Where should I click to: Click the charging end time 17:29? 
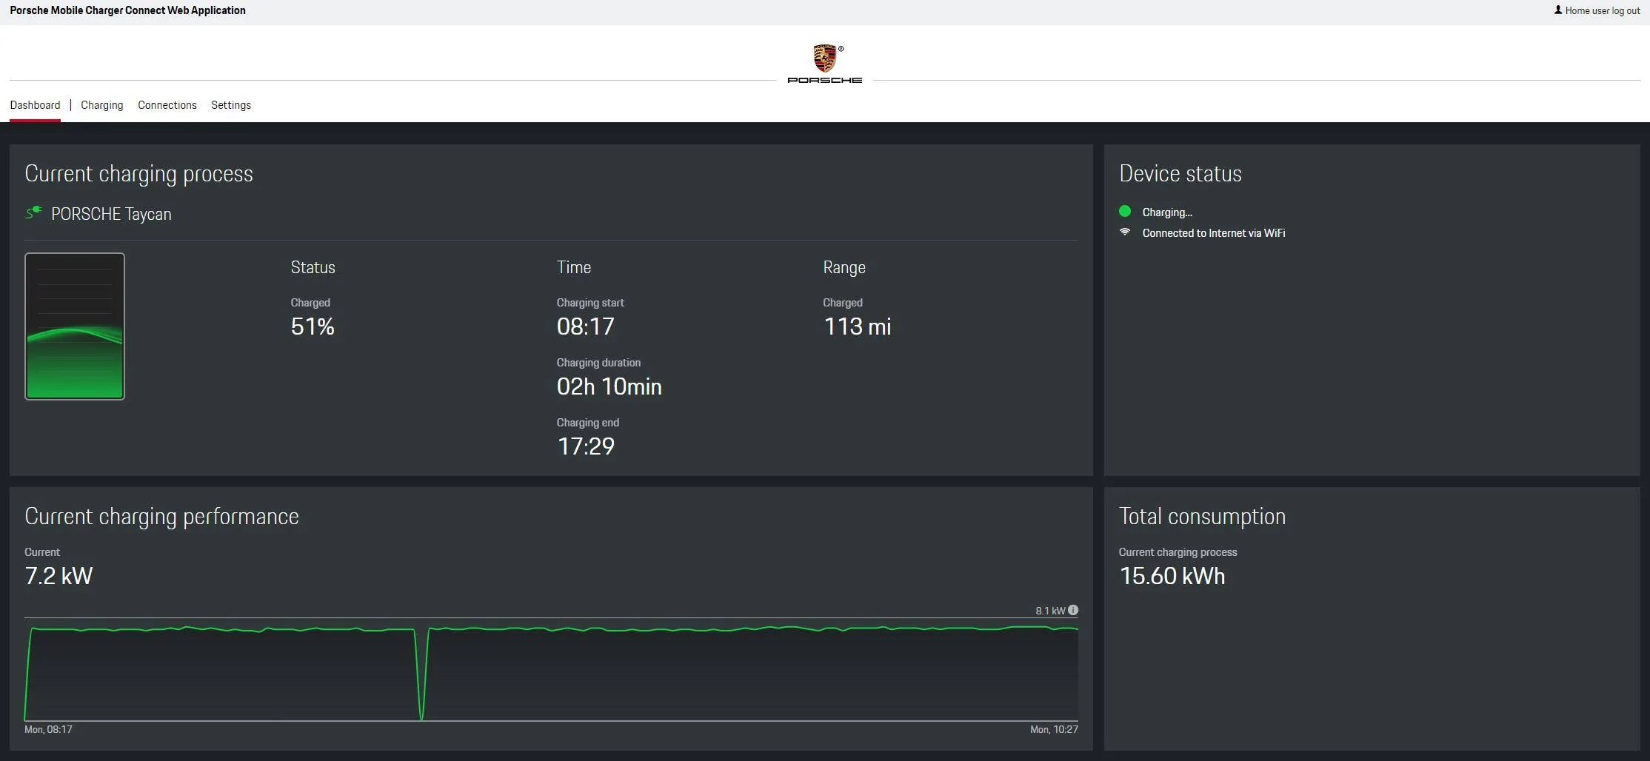pos(586,446)
